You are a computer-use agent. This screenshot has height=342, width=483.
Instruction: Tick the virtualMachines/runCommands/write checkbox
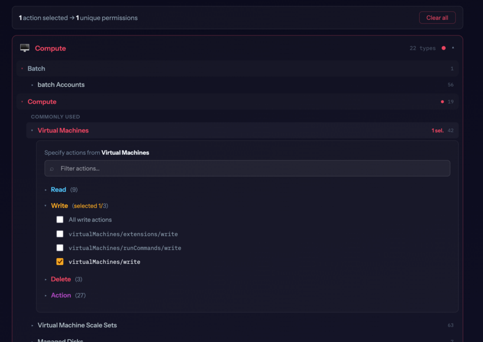(x=60, y=248)
